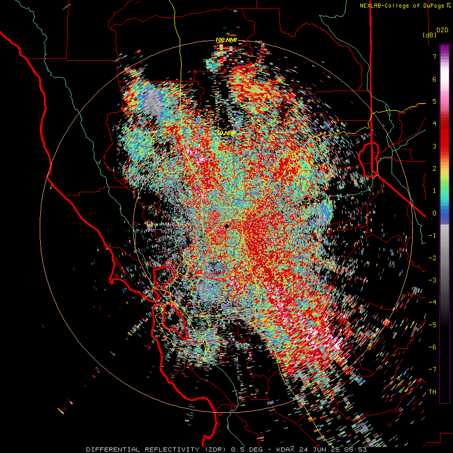The height and width of the screenshot is (453, 453).
Task: Click the -4 value on the color scale
Action: point(432,303)
